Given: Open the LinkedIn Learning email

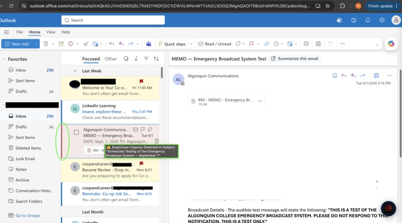Looking at the screenshot, I should (111, 112).
